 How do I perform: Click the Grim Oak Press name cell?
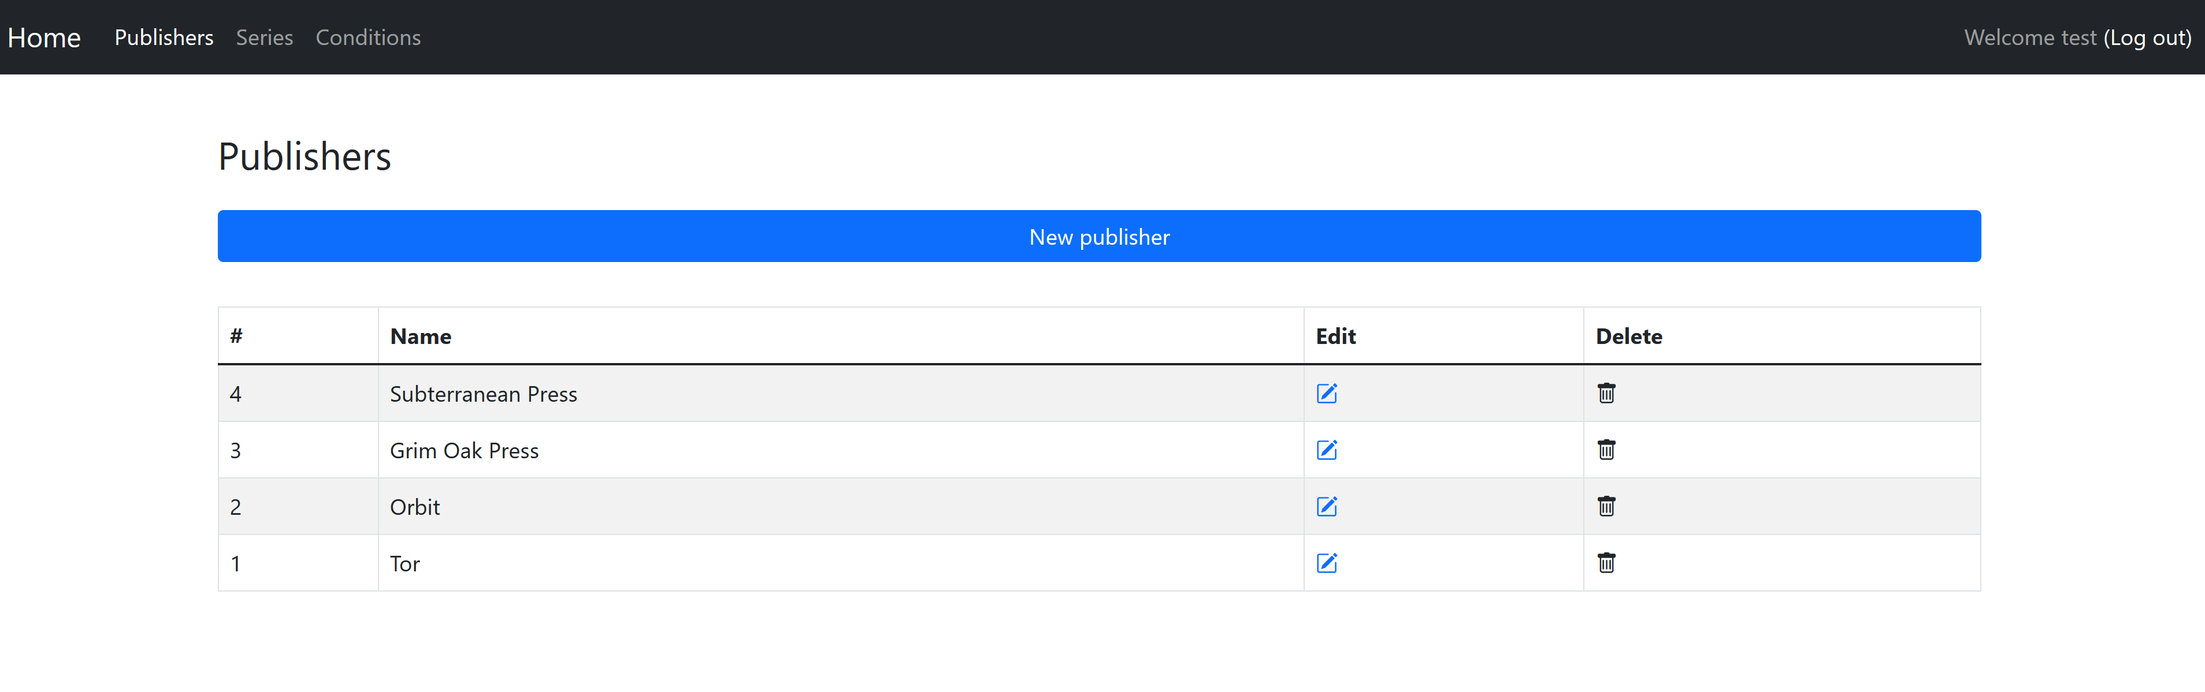coord(464,451)
